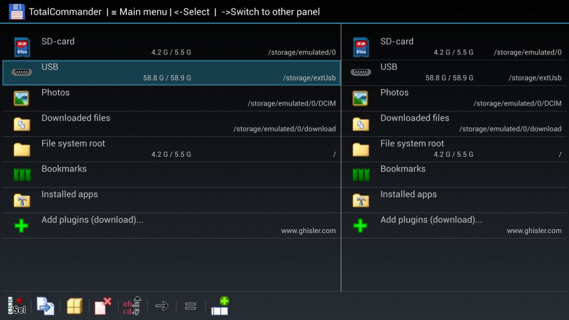Image resolution: width=569 pixels, height=320 pixels.
Task: Choose Add plugins (download)... in left panel
Action: 172,226
